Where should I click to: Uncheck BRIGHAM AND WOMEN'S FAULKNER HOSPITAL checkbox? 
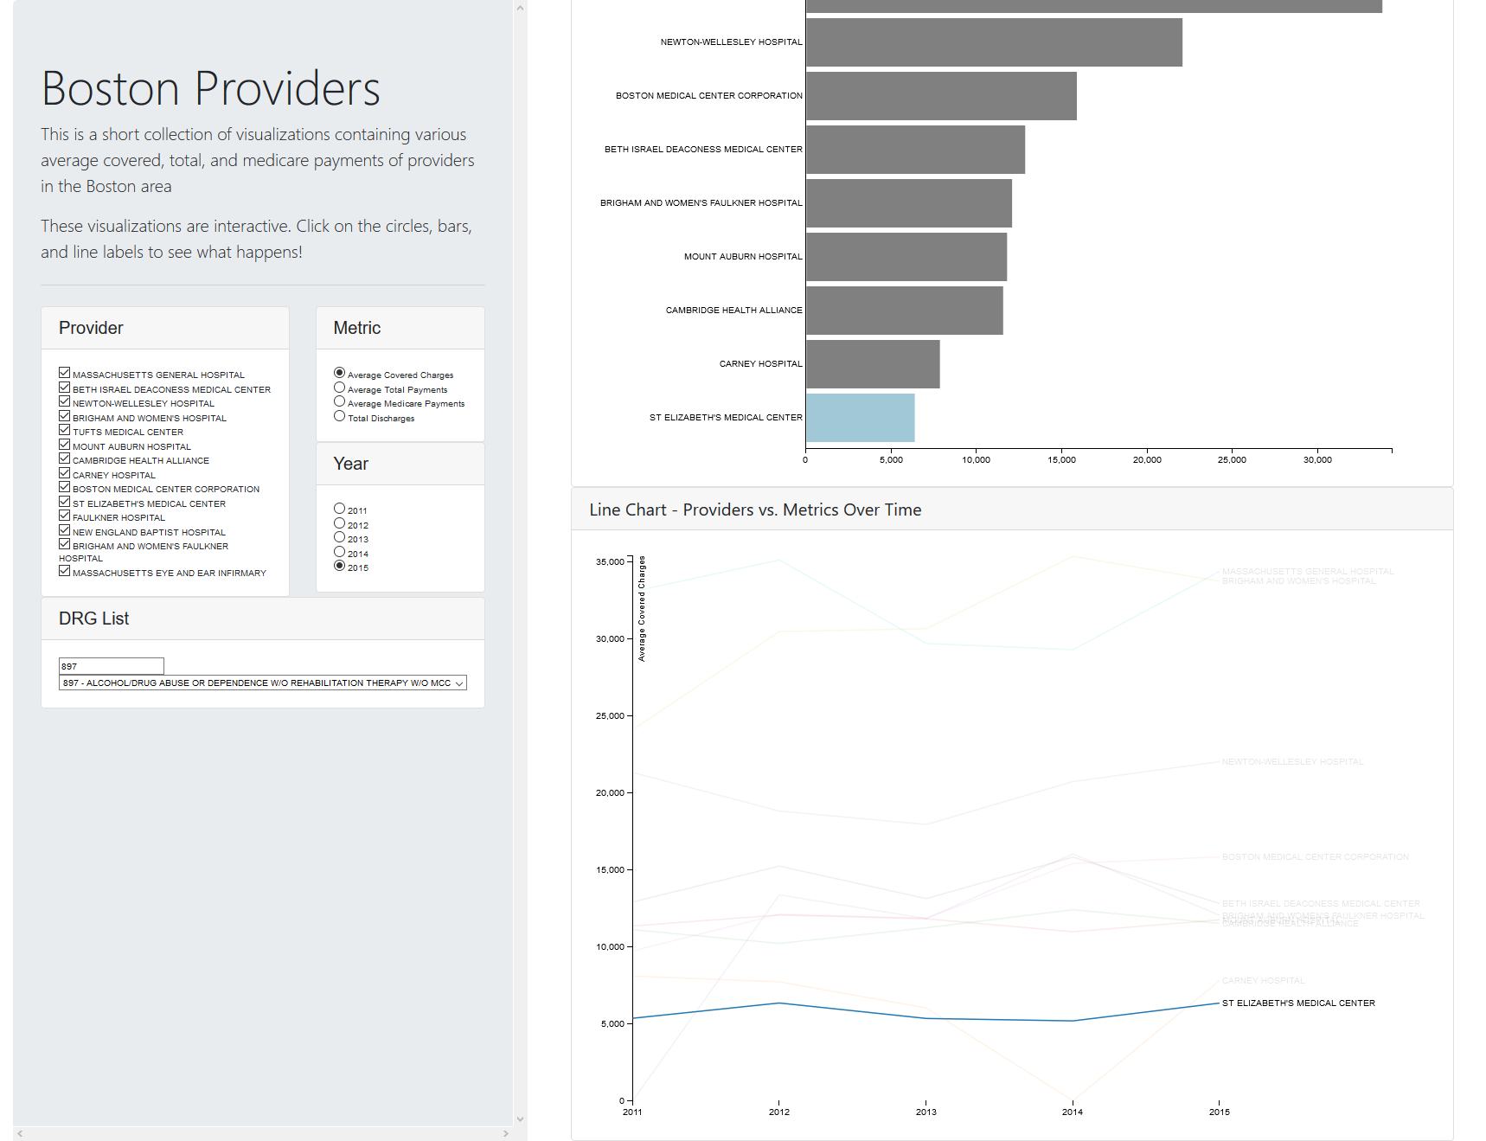(x=64, y=544)
